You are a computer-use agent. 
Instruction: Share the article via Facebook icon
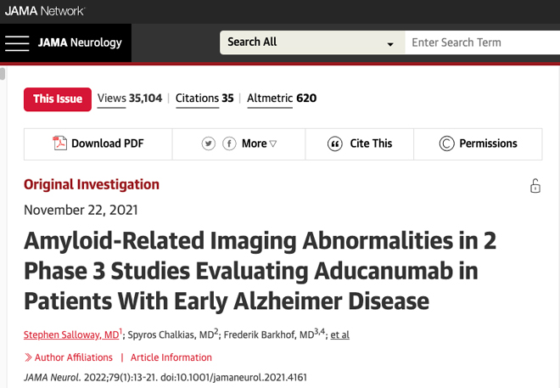(x=229, y=143)
